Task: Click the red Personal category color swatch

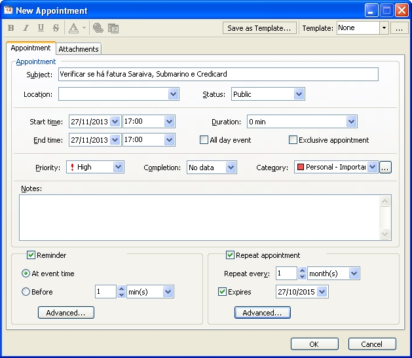Action: tap(301, 167)
